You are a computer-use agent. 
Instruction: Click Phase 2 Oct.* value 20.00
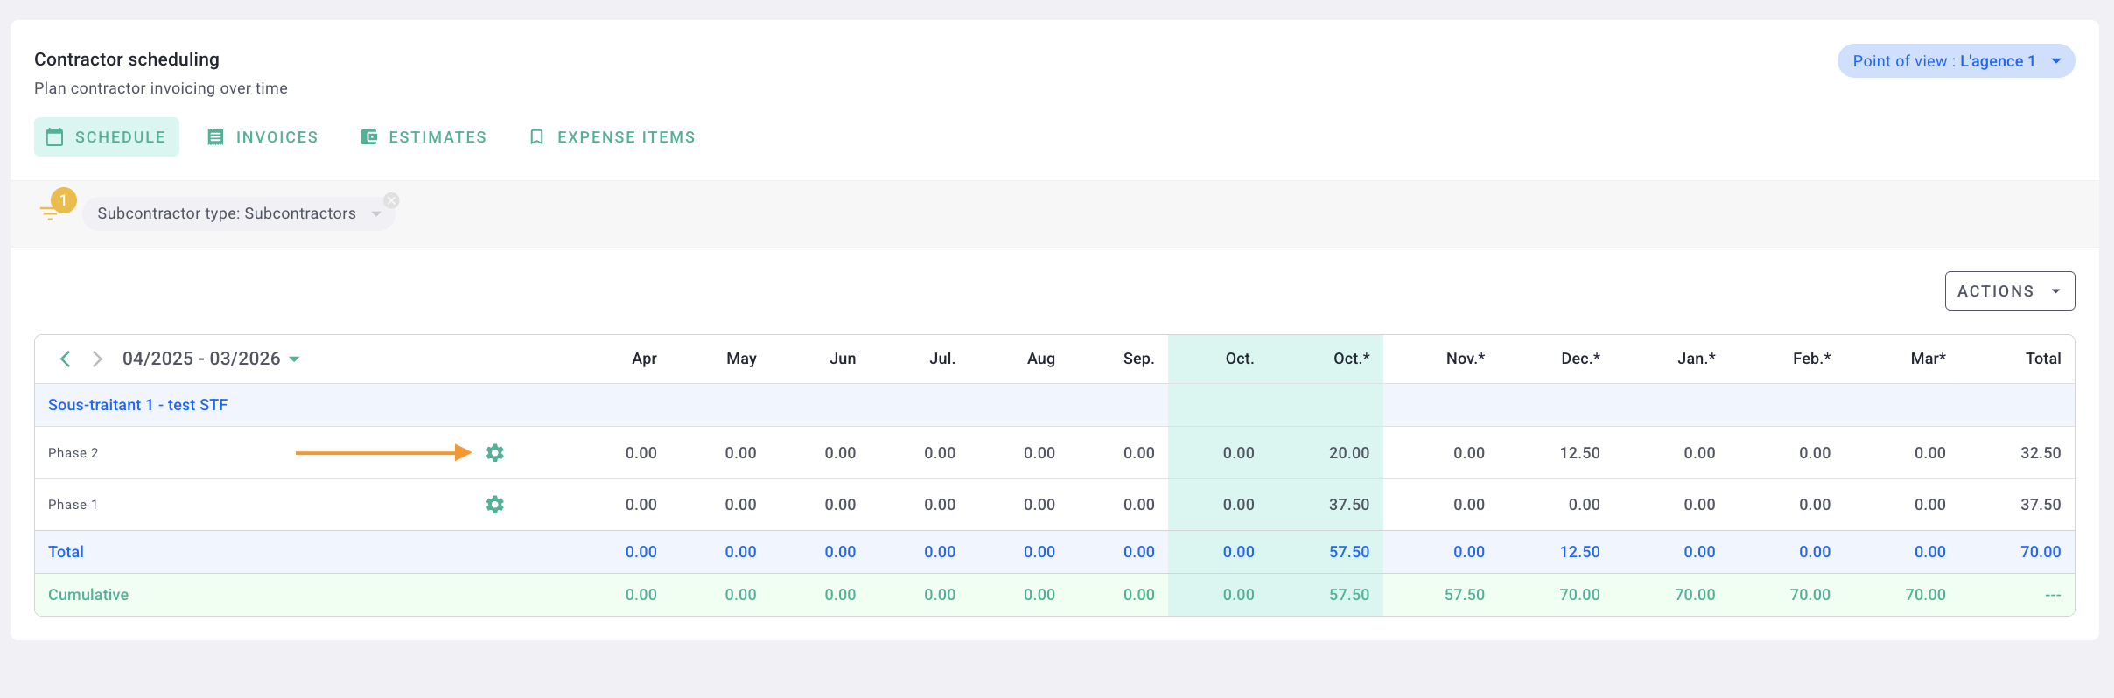[1348, 453]
